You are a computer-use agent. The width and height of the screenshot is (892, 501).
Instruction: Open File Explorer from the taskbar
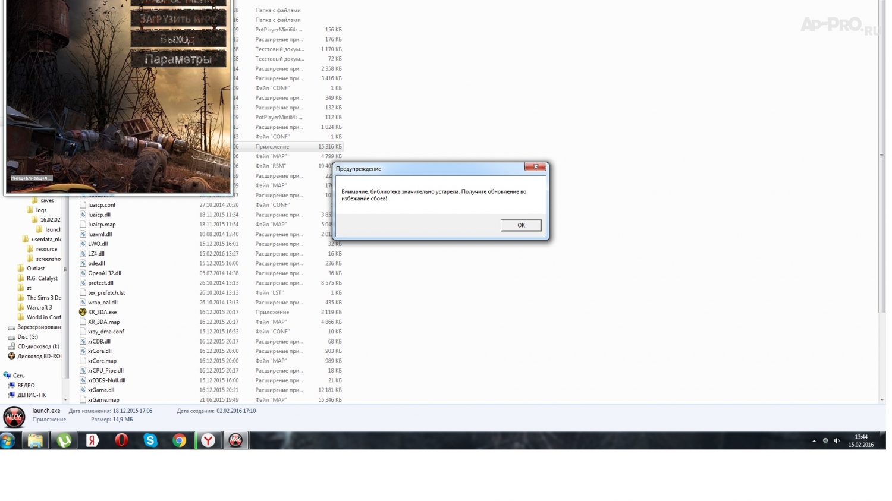coord(35,440)
